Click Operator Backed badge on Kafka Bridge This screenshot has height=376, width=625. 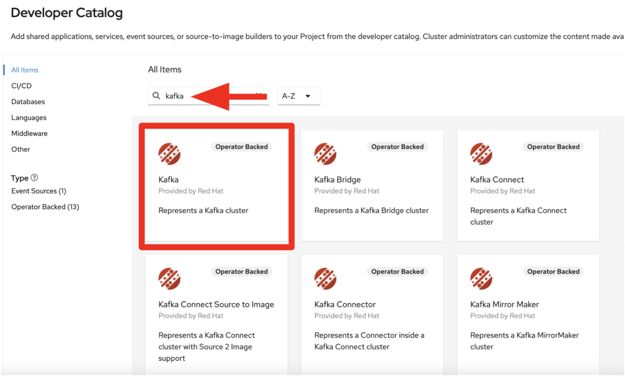397,147
